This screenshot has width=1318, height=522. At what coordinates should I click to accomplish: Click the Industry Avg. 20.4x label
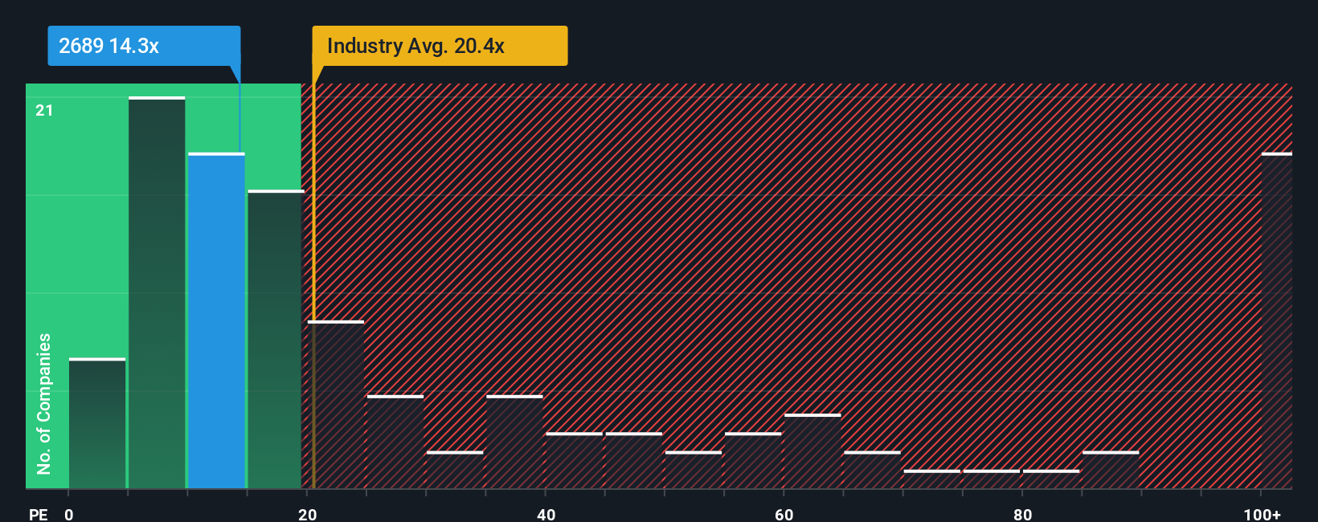tap(440, 46)
